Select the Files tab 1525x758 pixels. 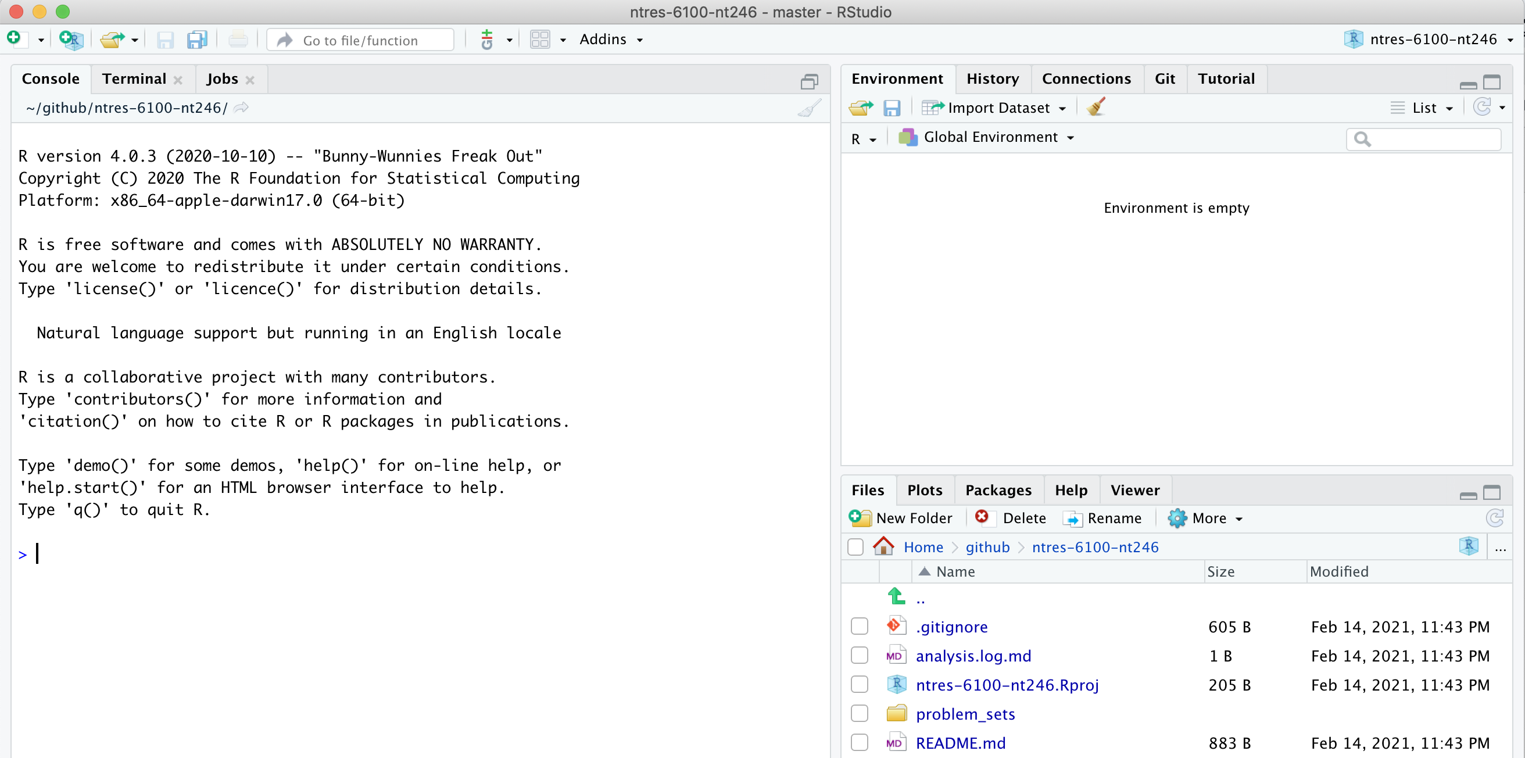tap(868, 491)
